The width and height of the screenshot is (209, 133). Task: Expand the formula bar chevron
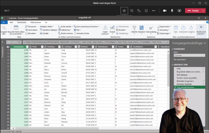(x=168, y=42)
